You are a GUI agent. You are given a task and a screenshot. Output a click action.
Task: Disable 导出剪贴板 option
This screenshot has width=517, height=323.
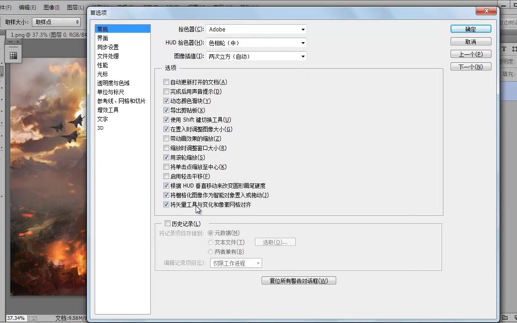tap(166, 110)
